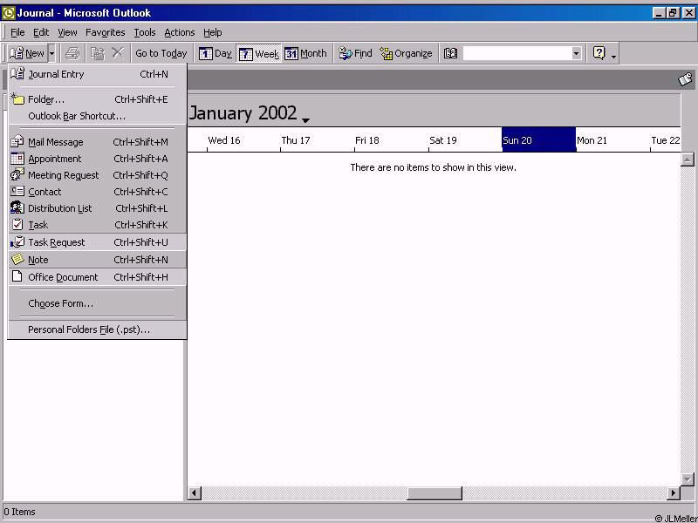The image size is (698, 523).
Task: Open the Find a Contact dropdown arrow
Action: [x=577, y=53]
